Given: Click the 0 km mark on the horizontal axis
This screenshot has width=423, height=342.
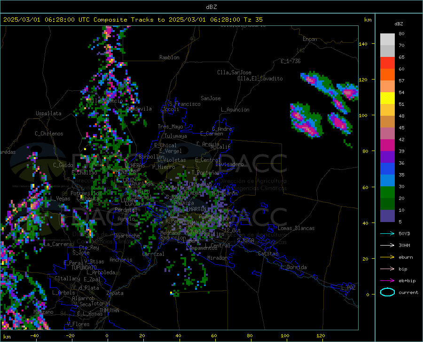Looking at the screenshot, I should pyautogui.click(x=107, y=336).
